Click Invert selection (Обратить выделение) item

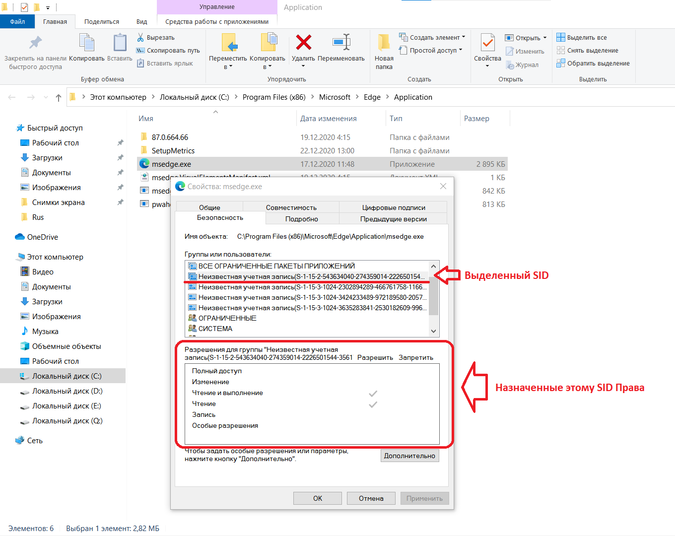(593, 63)
